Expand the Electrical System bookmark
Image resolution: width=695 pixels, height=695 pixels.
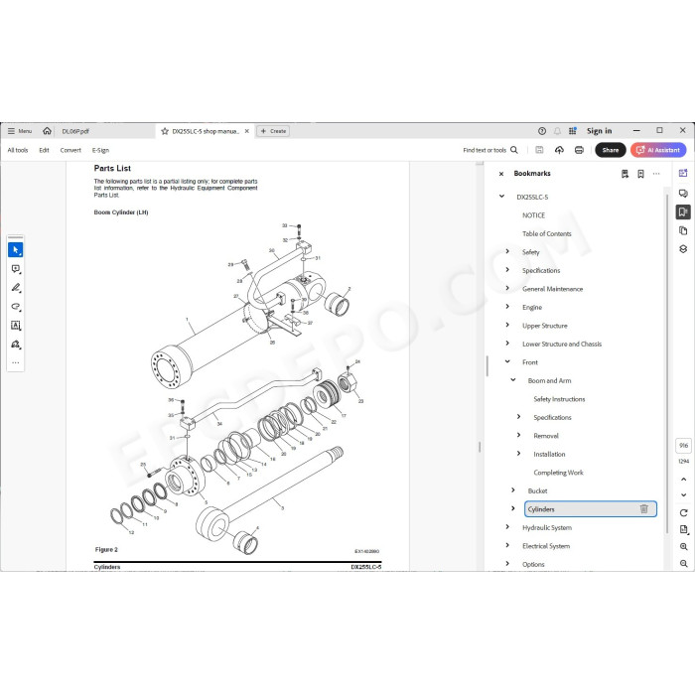tap(507, 545)
